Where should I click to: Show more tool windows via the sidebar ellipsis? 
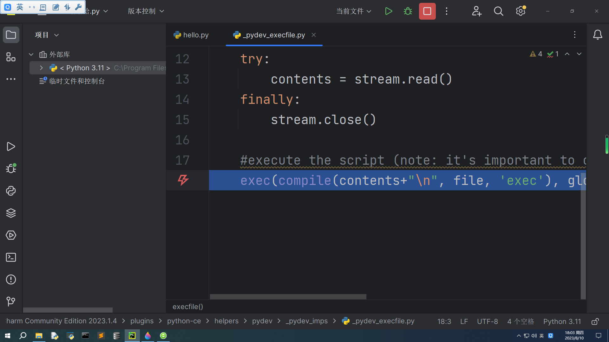click(11, 79)
